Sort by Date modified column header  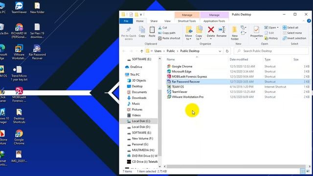click(239, 60)
